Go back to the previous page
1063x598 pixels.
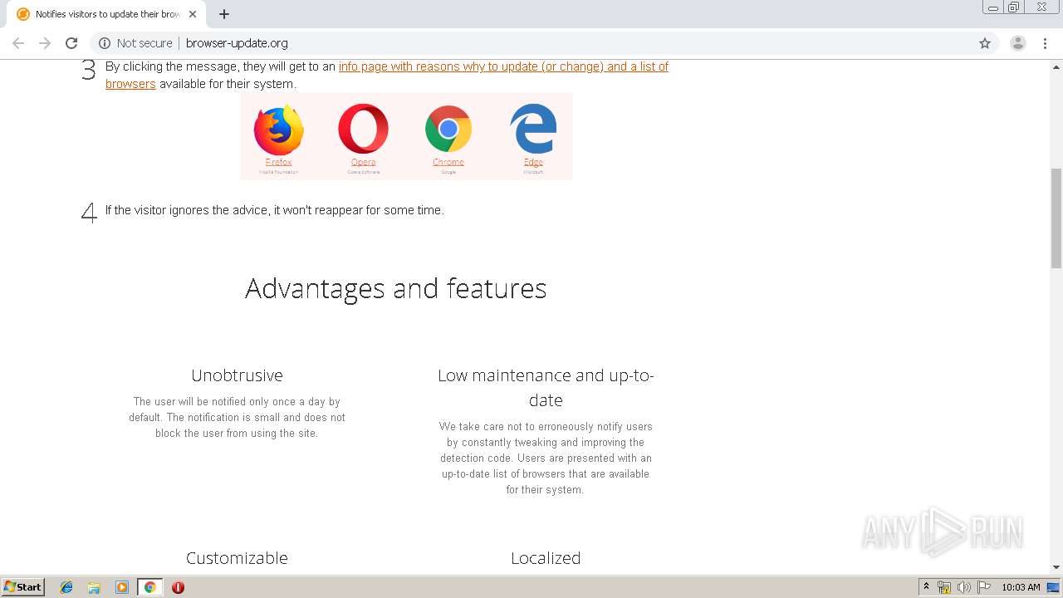[18, 43]
